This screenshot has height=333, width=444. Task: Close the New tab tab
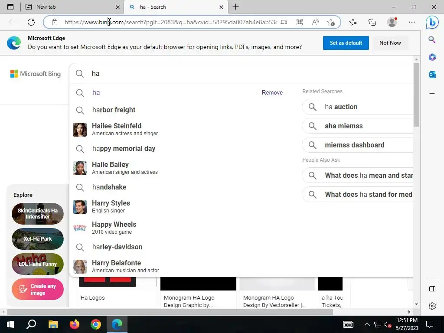pos(118,7)
